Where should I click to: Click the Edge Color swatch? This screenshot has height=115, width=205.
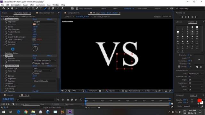tap(34, 24)
